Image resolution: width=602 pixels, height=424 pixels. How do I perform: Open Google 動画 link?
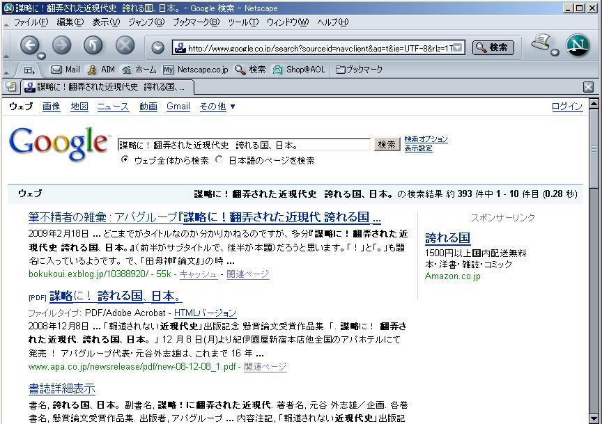coord(148,107)
